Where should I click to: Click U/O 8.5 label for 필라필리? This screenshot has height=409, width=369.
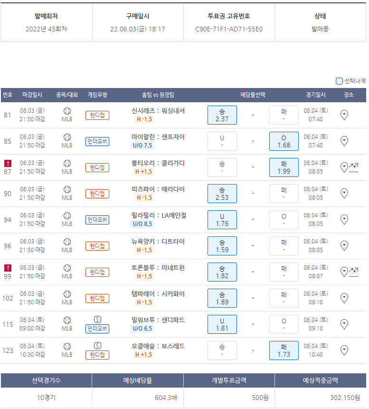(x=142, y=224)
